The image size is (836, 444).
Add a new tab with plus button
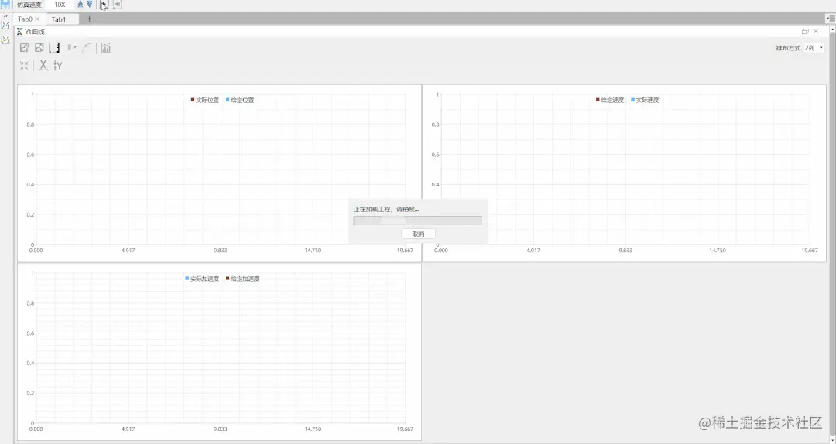[89, 19]
